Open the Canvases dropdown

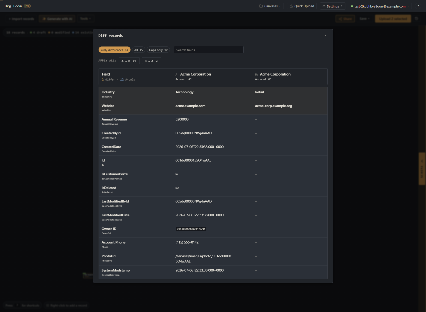pyautogui.click(x=270, y=6)
